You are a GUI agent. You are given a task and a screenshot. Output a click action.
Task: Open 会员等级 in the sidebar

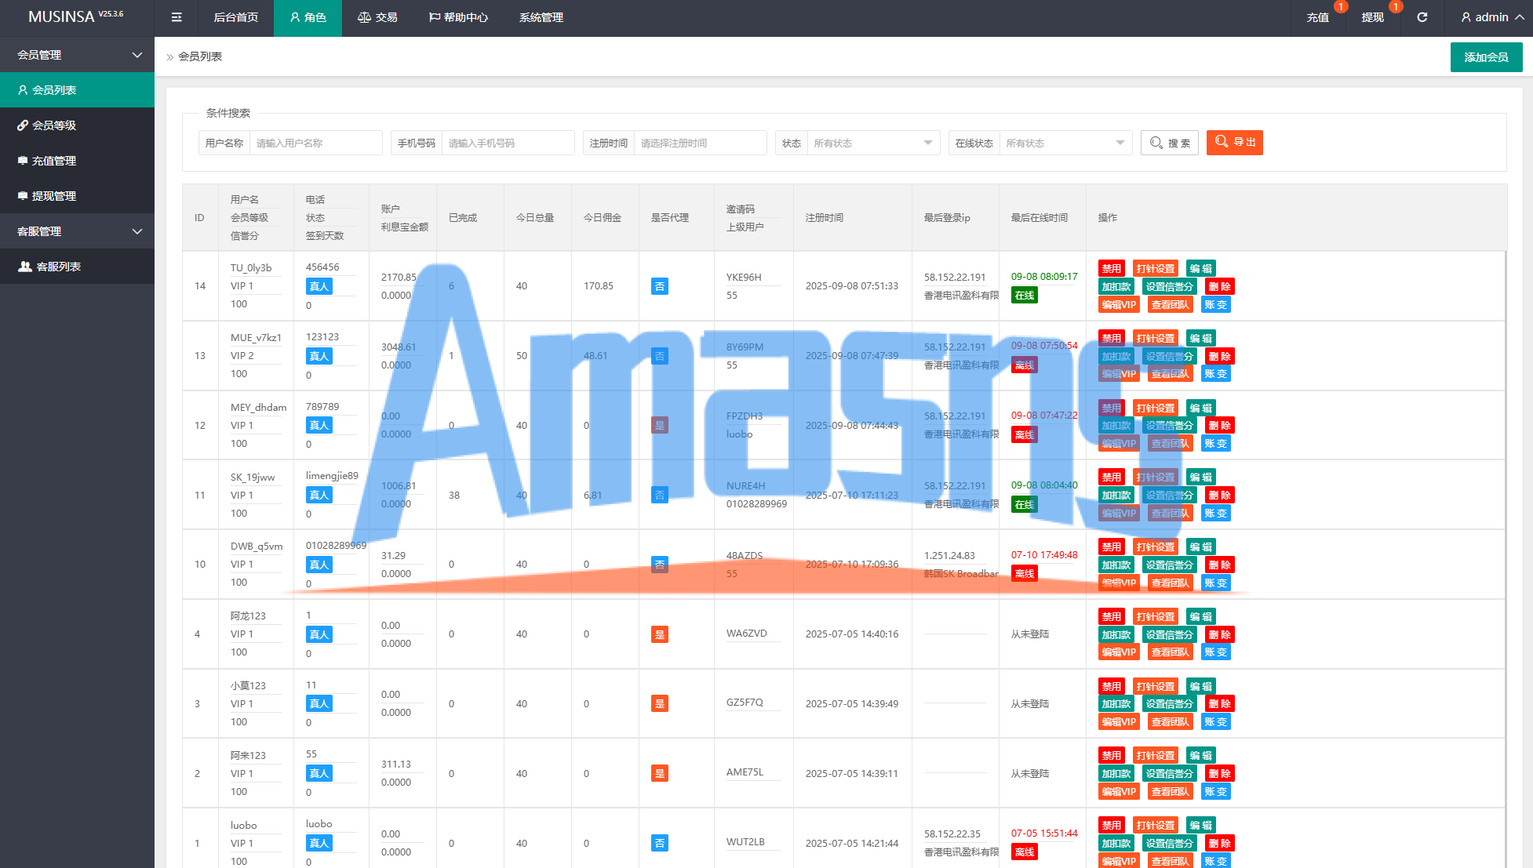[x=53, y=125]
